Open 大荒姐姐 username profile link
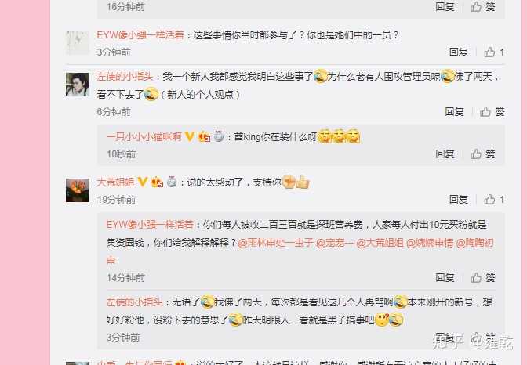Screen dimensions: 527x365 pos(115,182)
